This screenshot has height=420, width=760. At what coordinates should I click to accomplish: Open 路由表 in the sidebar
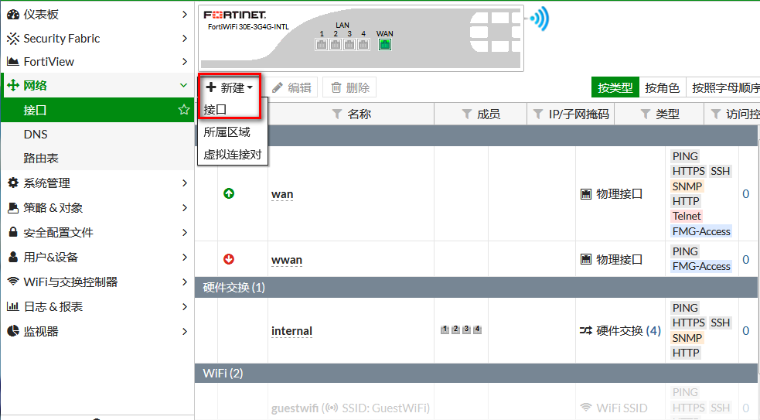(41, 158)
